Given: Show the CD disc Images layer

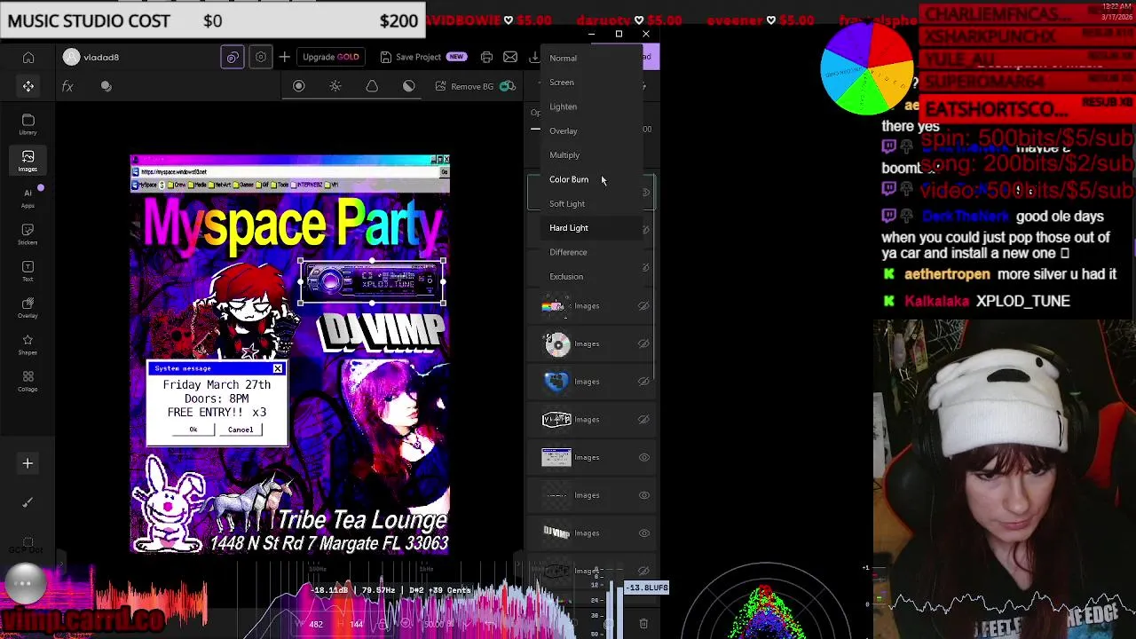Looking at the screenshot, I should [644, 343].
